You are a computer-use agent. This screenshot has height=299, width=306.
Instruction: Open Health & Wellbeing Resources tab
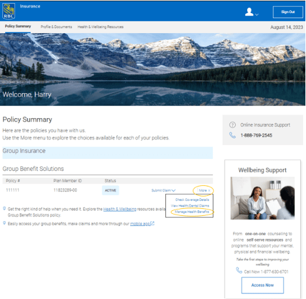[100, 27]
